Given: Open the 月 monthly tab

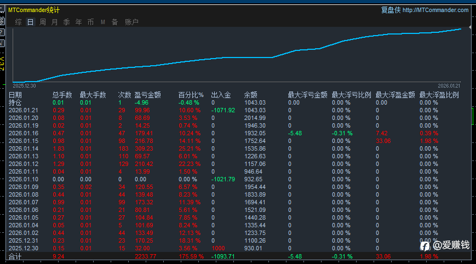Looking at the screenshot, I should tap(55, 22).
